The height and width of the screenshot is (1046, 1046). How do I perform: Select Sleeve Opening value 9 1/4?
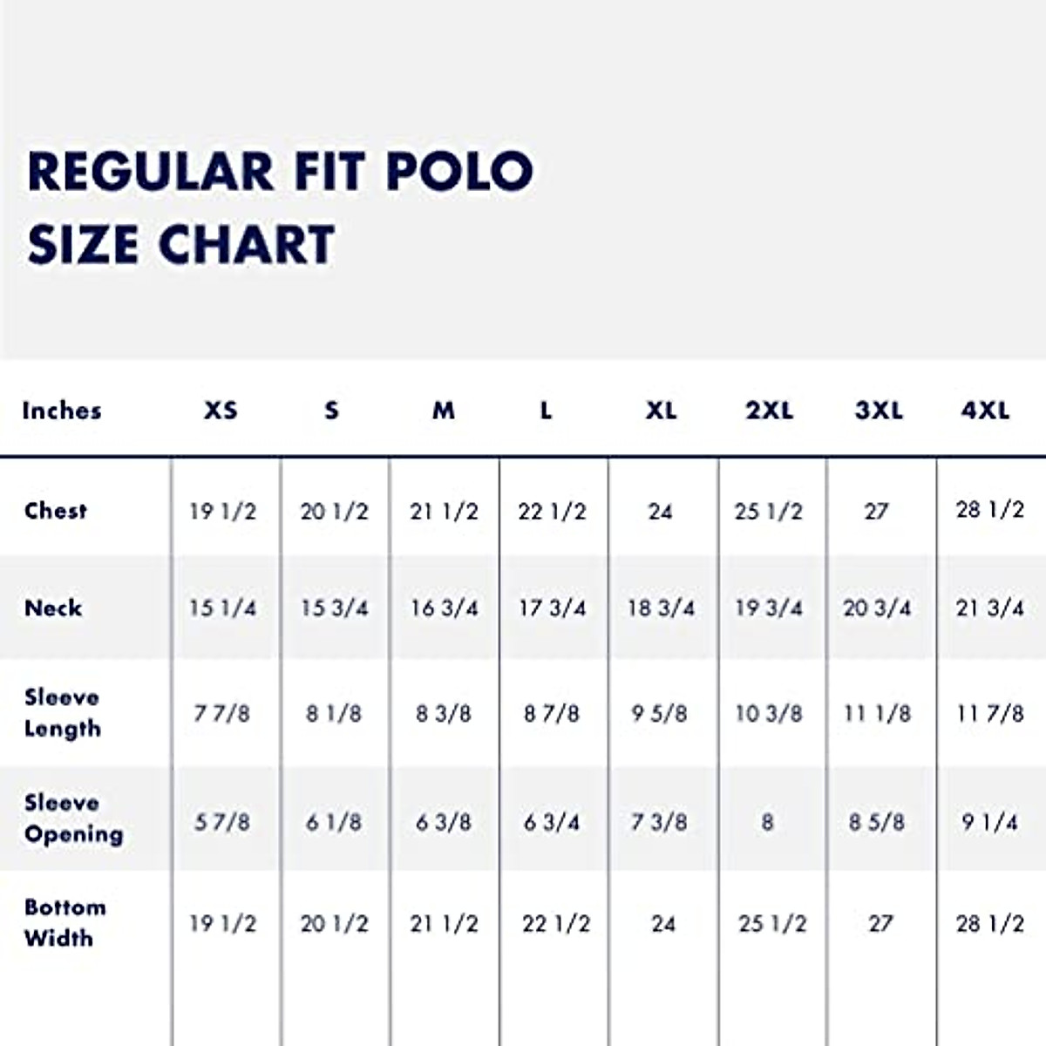click(x=989, y=822)
